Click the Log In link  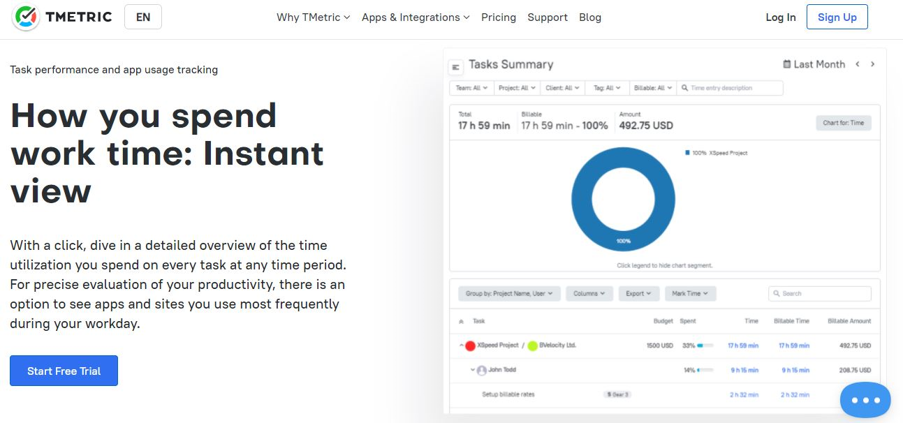[x=781, y=17]
